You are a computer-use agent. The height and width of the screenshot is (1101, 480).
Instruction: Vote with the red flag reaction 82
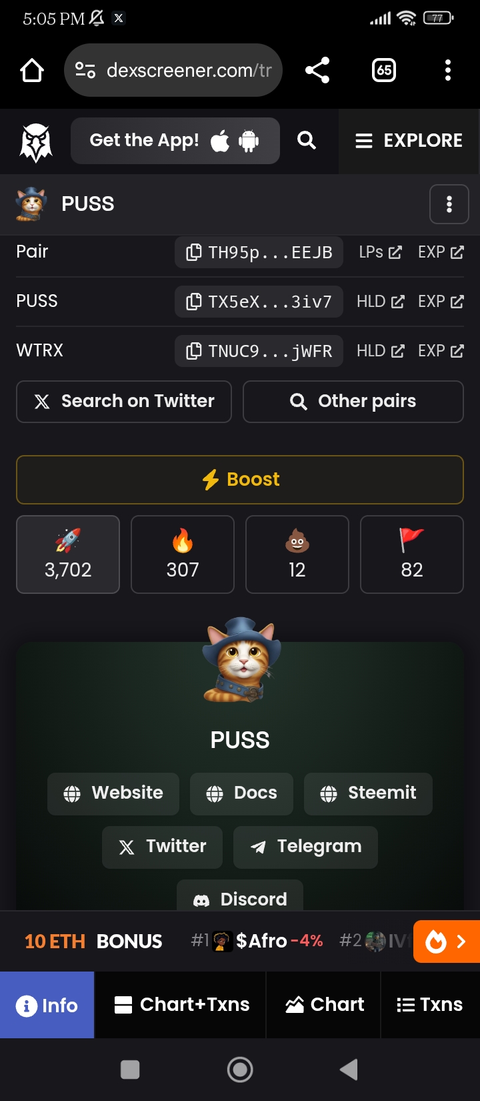click(x=412, y=555)
